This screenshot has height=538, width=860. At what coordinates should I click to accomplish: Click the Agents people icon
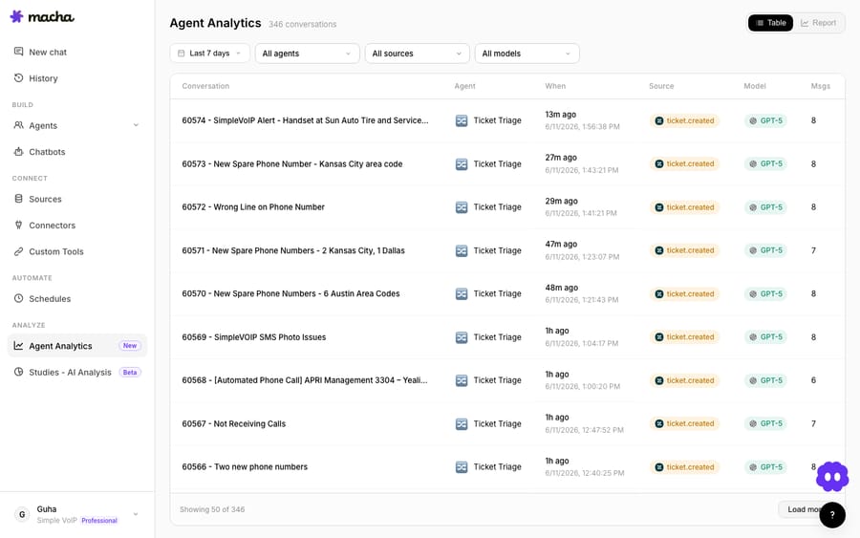click(x=19, y=125)
